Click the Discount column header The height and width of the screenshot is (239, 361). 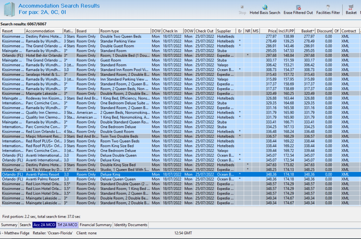[324, 31]
